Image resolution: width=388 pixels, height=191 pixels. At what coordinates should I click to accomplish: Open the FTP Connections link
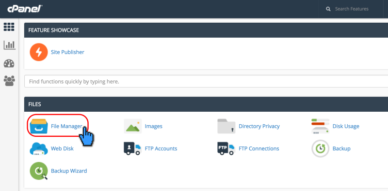point(259,148)
